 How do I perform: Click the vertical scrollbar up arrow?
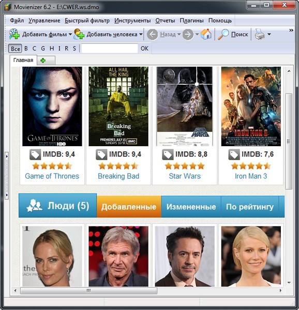[289, 71]
